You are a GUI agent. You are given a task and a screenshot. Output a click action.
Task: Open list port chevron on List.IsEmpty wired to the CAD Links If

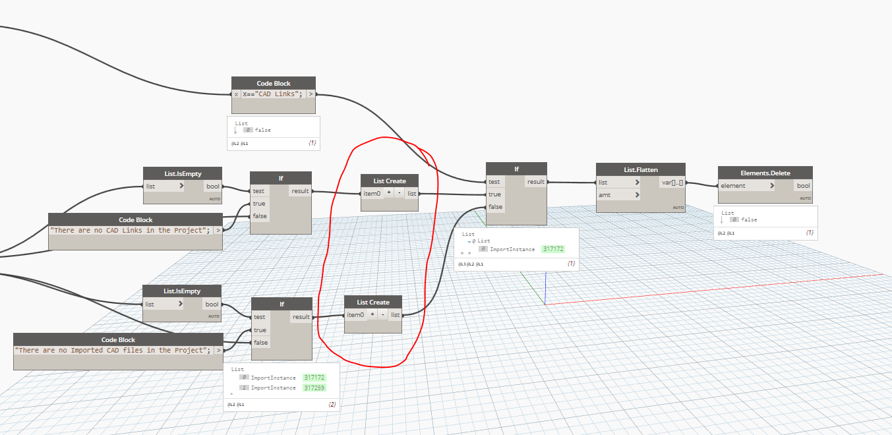click(181, 187)
